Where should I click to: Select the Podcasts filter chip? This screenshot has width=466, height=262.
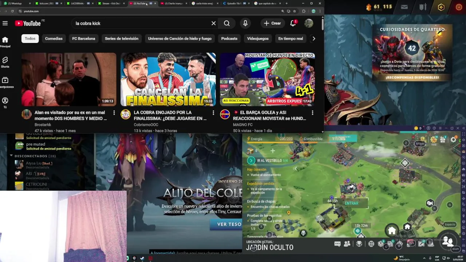229,39
